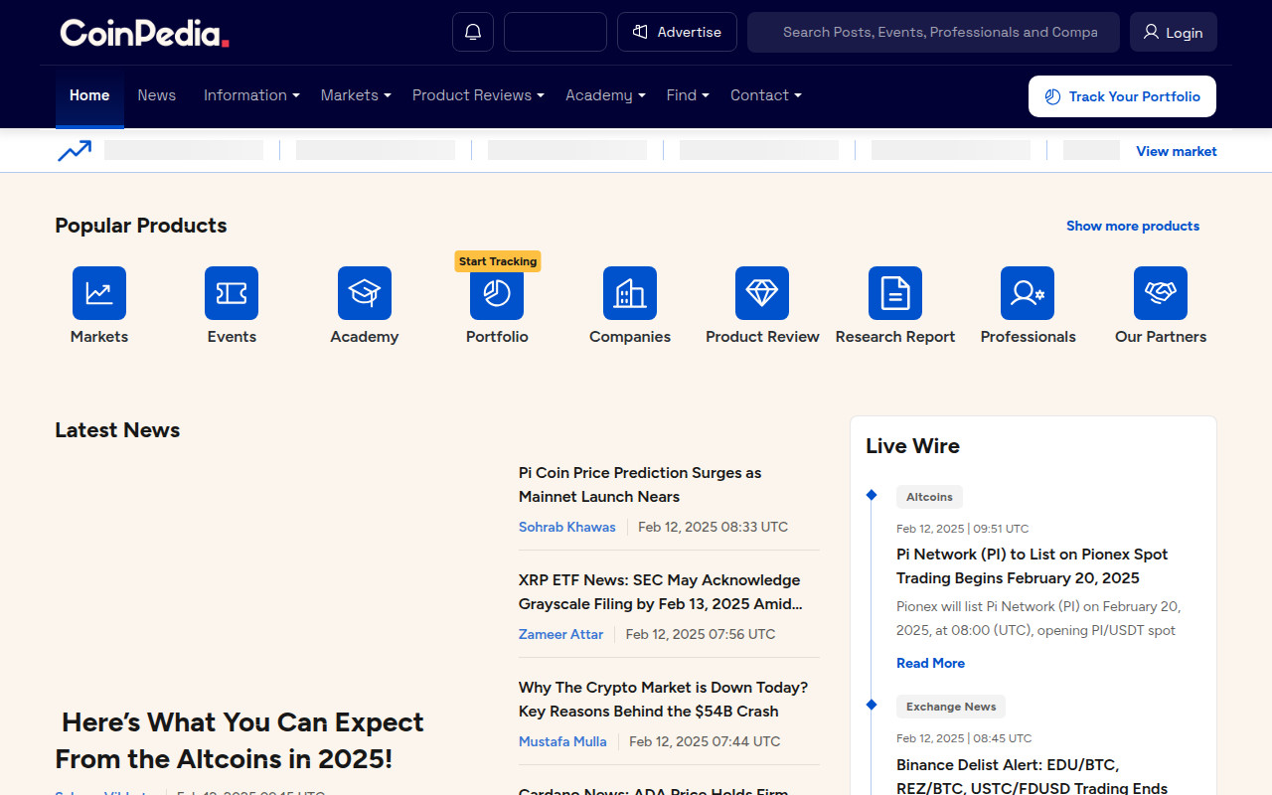Open Pi Coin Price Prediction article
1272x795 pixels.
pyautogui.click(x=640, y=485)
